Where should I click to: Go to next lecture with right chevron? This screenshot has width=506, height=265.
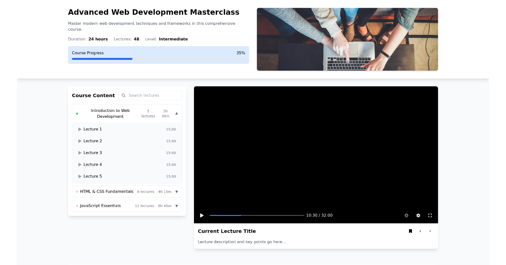(430, 231)
